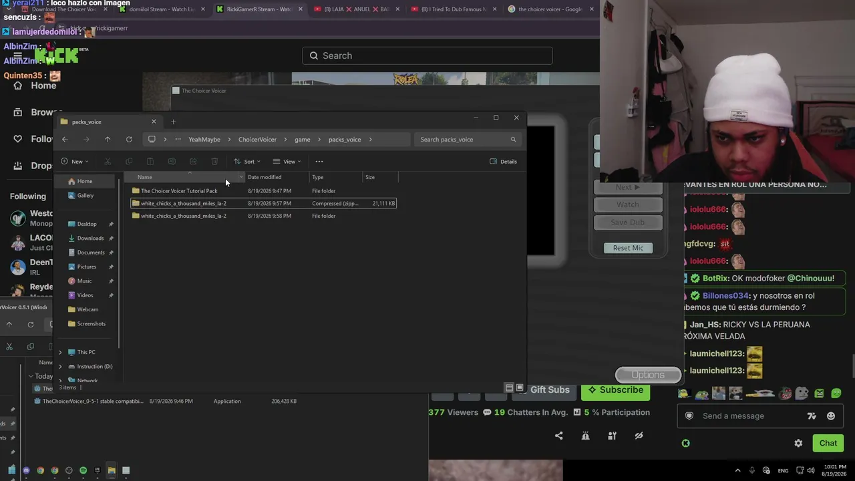This screenshot has height=481, width=855.
Task: Open the View dropdown in Explorer toolbar
Action: coord(287,162)
